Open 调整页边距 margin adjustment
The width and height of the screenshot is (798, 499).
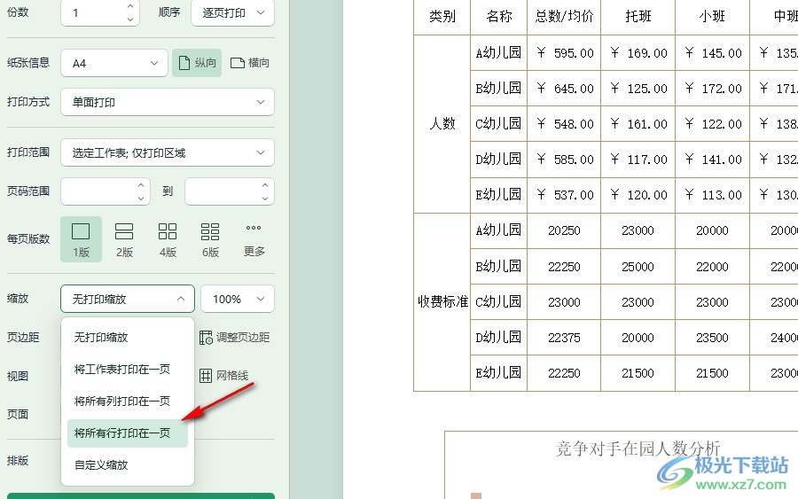[x=235, y=337]
